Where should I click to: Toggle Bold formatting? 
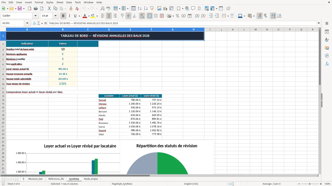point(63,16)
